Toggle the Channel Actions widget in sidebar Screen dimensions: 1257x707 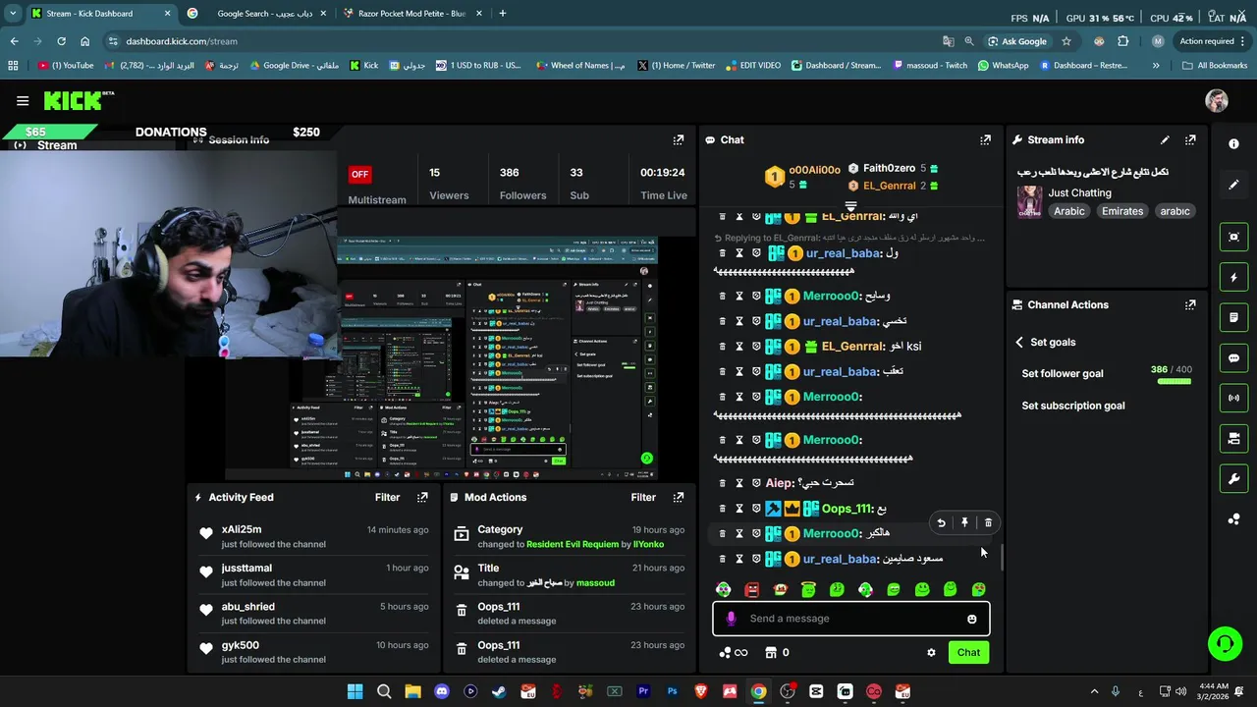(1233, 438)
